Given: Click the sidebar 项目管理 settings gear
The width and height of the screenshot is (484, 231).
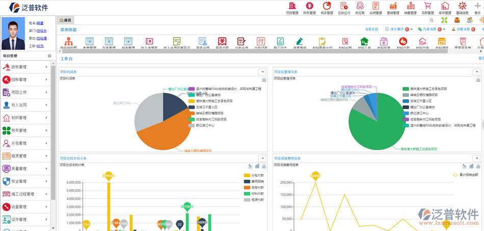Looking at the screenshot, I should (x=49, y=56).
